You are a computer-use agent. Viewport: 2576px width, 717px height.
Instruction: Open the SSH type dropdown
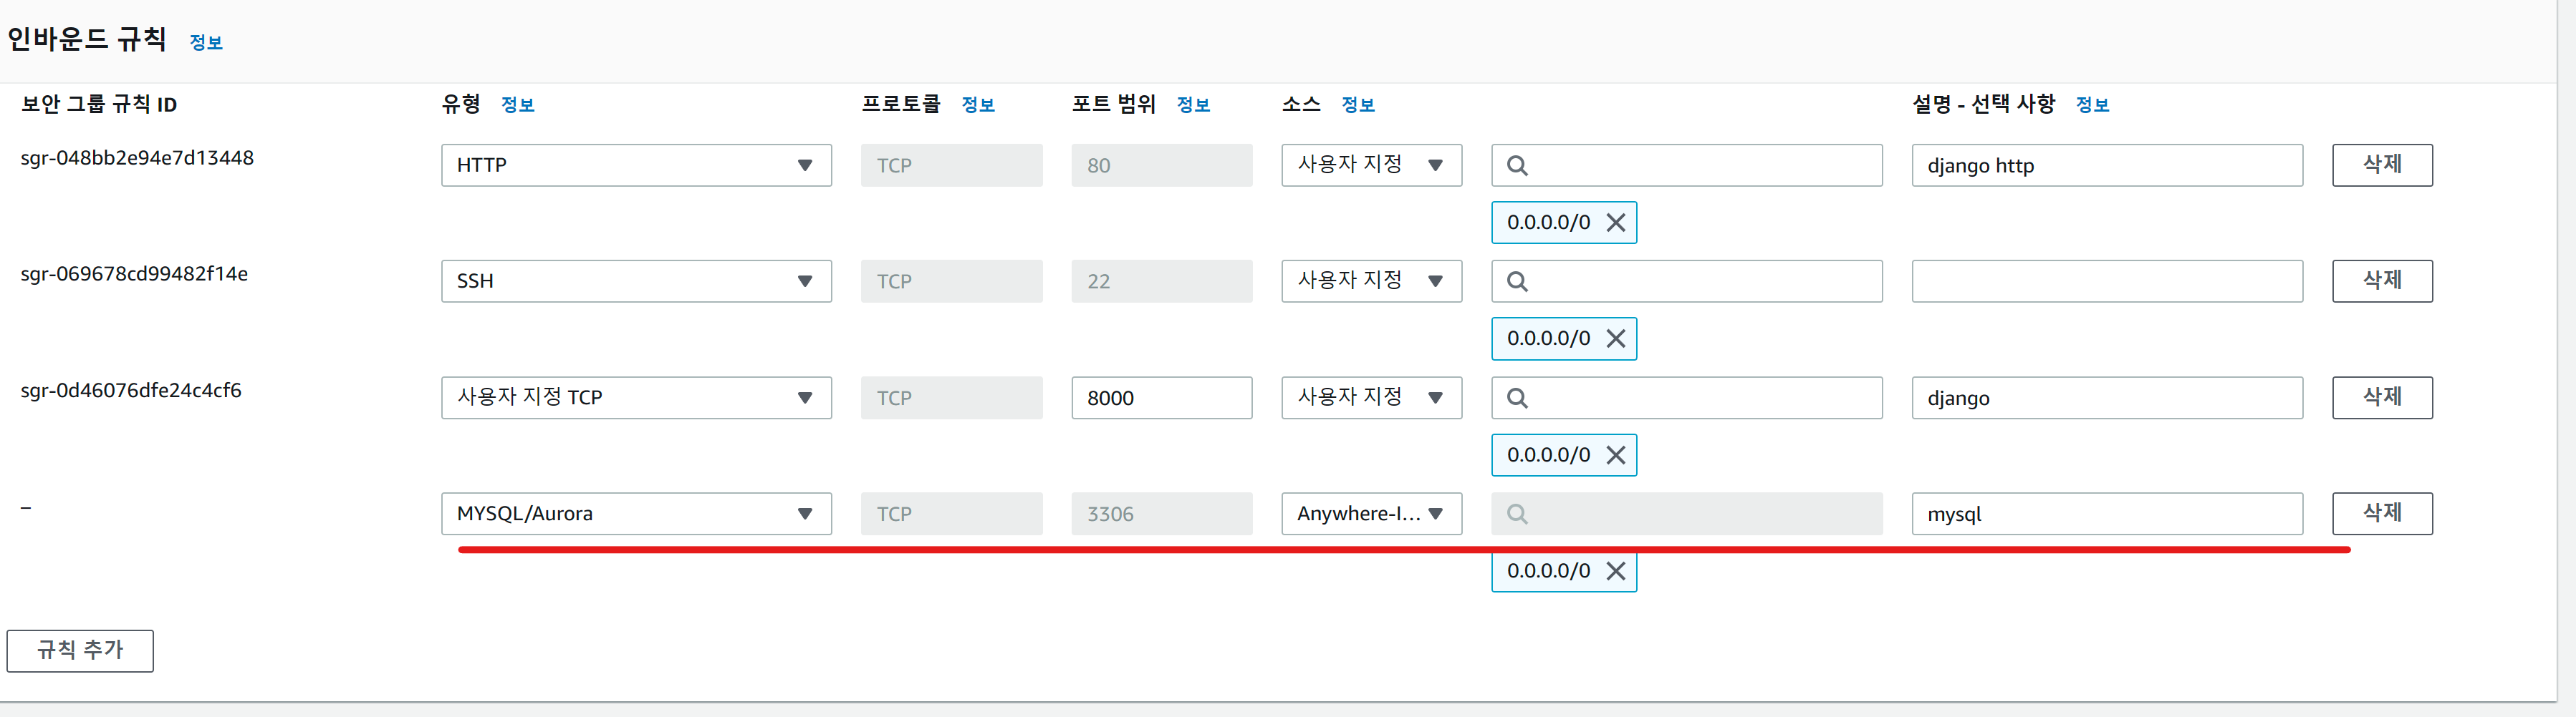coord(636,281)
